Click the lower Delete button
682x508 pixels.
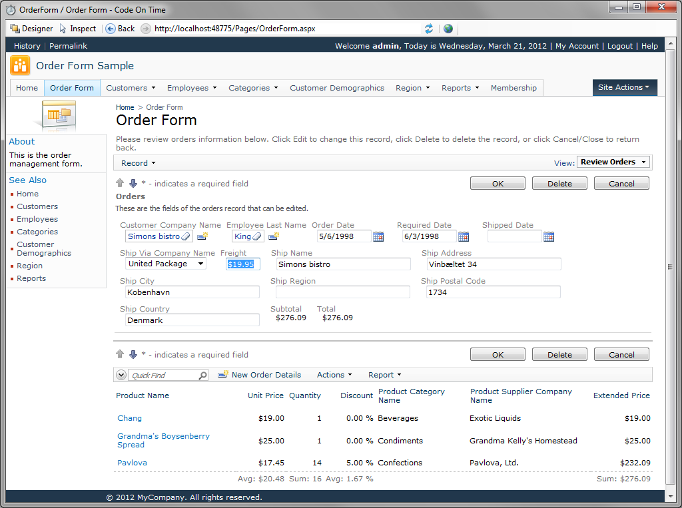pos(559,354)
